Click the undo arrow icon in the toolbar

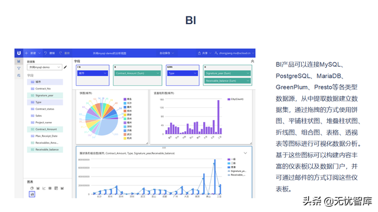pos(45,53)
